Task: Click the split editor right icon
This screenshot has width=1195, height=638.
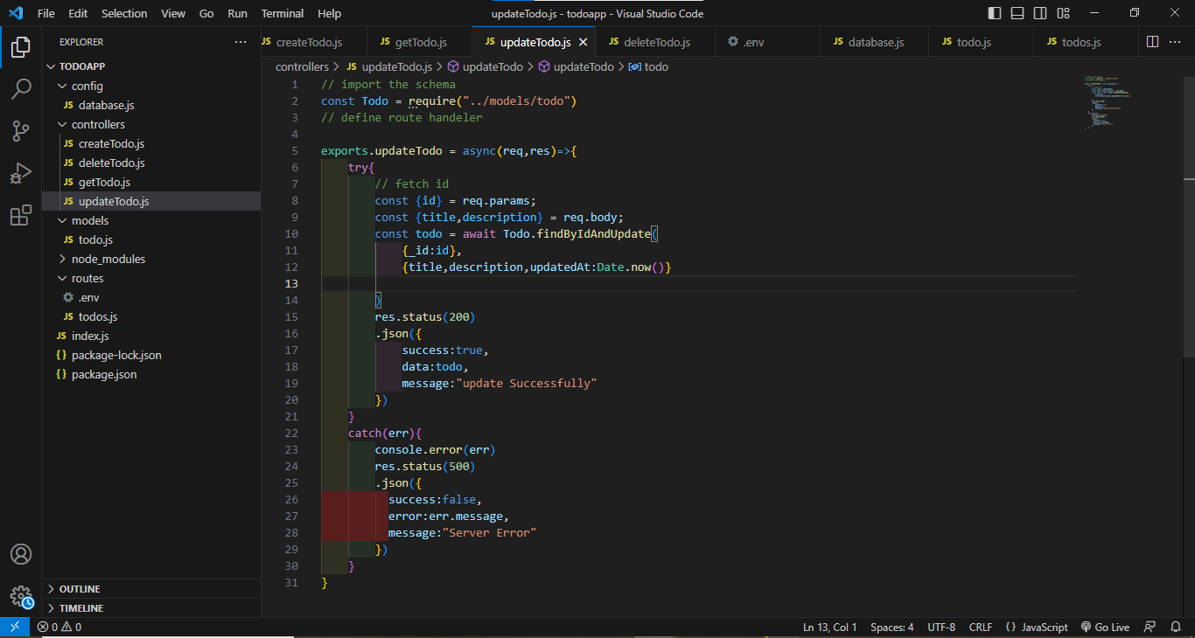Action: point(1152,42)
